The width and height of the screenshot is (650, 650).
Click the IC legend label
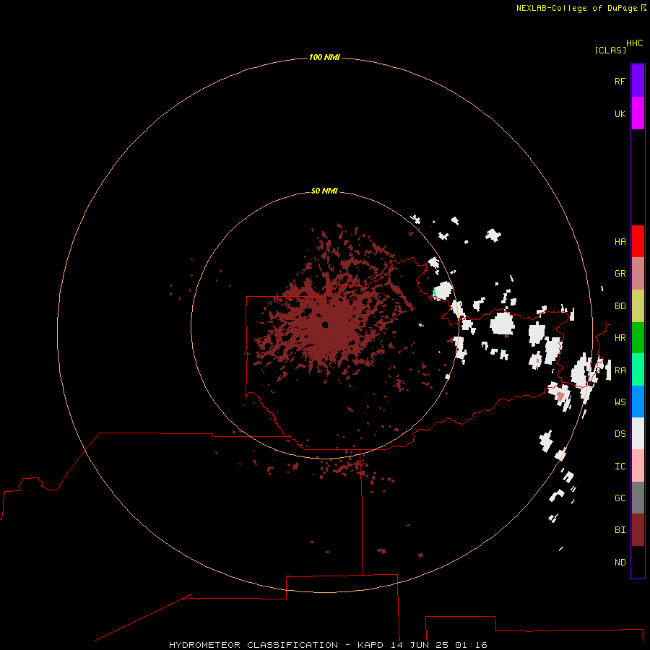tap(620, 467)
